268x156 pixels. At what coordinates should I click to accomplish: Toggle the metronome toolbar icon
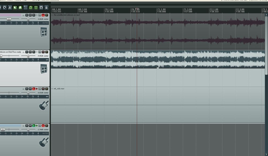tap(10, 7)
